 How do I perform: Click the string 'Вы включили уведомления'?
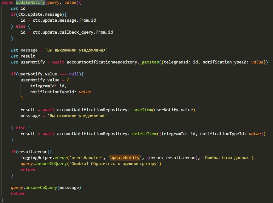pyautogui.click(x=78, y=116)
